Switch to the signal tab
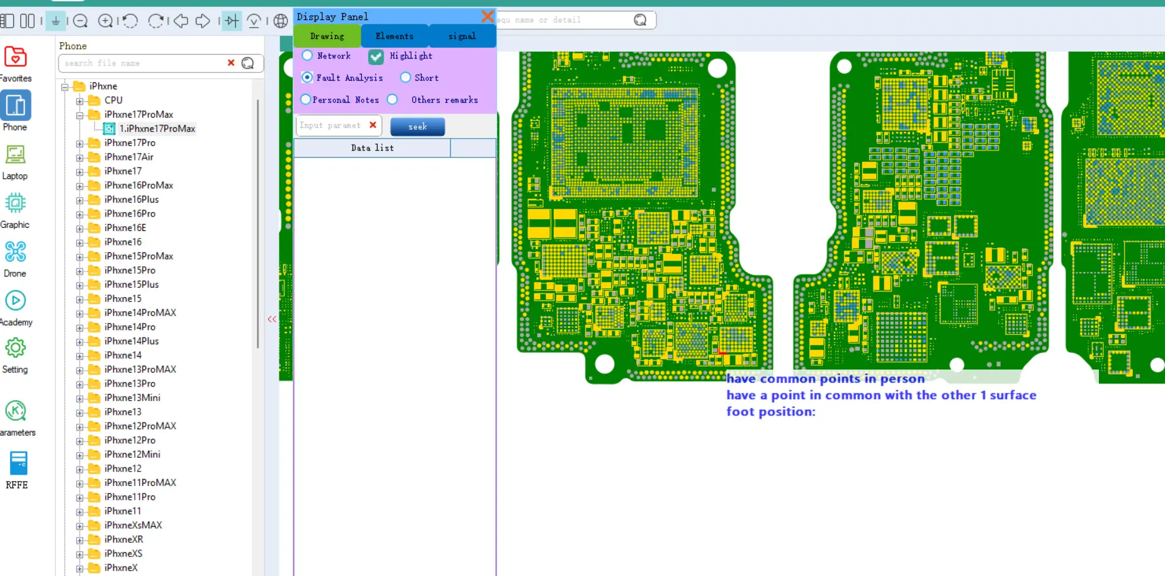This screenshot has height=576, width=1165. point(462,36)
